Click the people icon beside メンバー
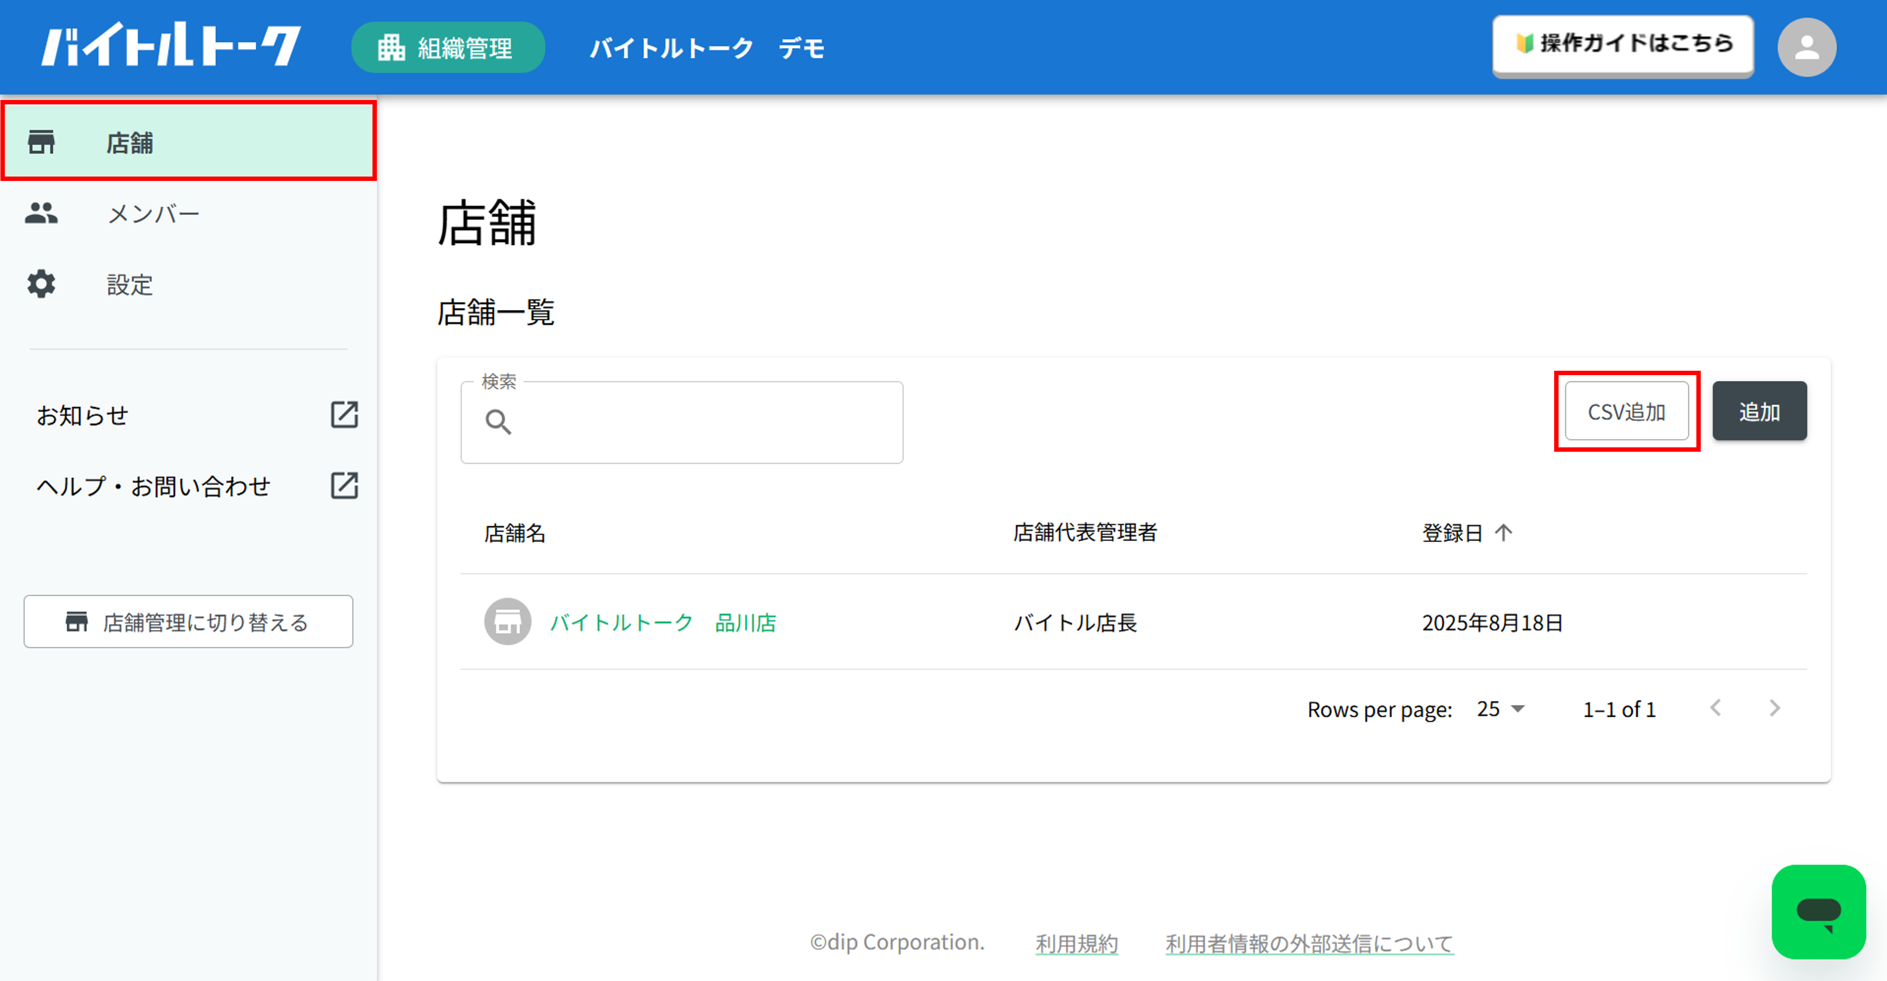Image resolution: width=1887 pixels, height=981 pixels. 41,213
